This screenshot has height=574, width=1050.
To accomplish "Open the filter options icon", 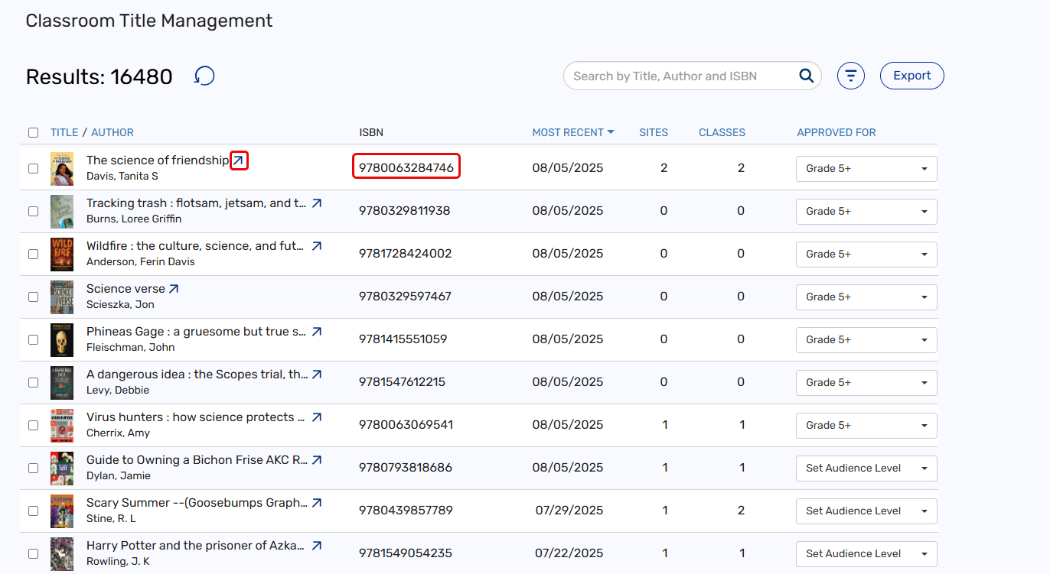I will pyautogui.click(x=850, y=76).
